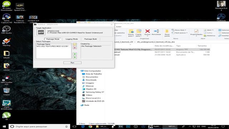The image size is (229, 129).
Task: Open the Need for Speed Underground desktop shortcut
Action: pos(20,7)
